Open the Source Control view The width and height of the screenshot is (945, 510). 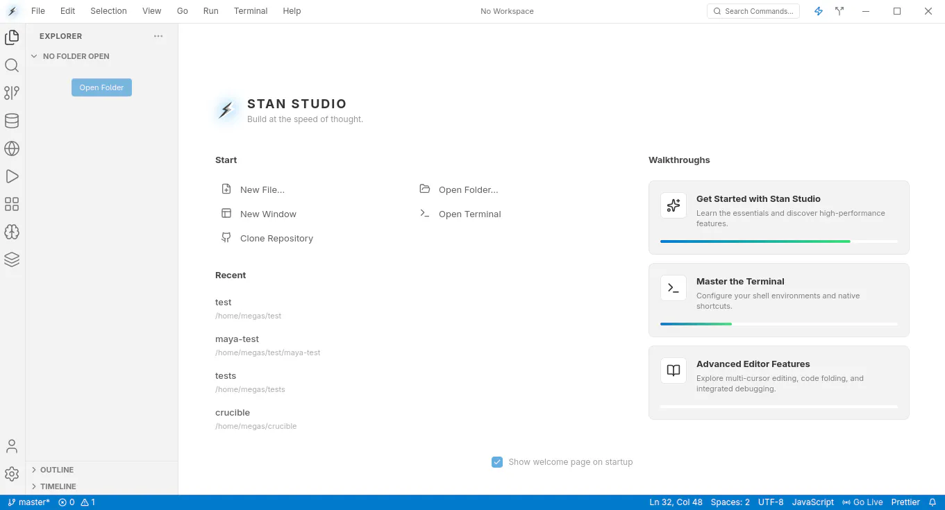[12, 93]
